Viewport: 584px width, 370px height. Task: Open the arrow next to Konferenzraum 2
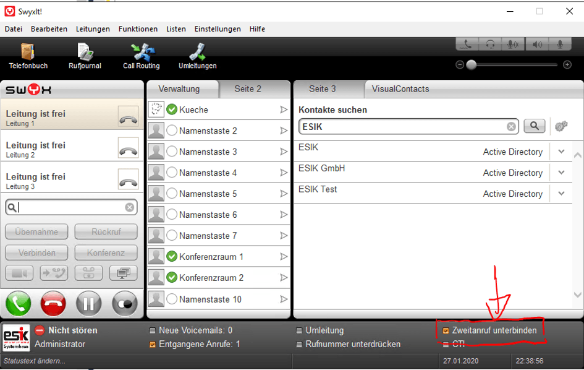[284, 277]
